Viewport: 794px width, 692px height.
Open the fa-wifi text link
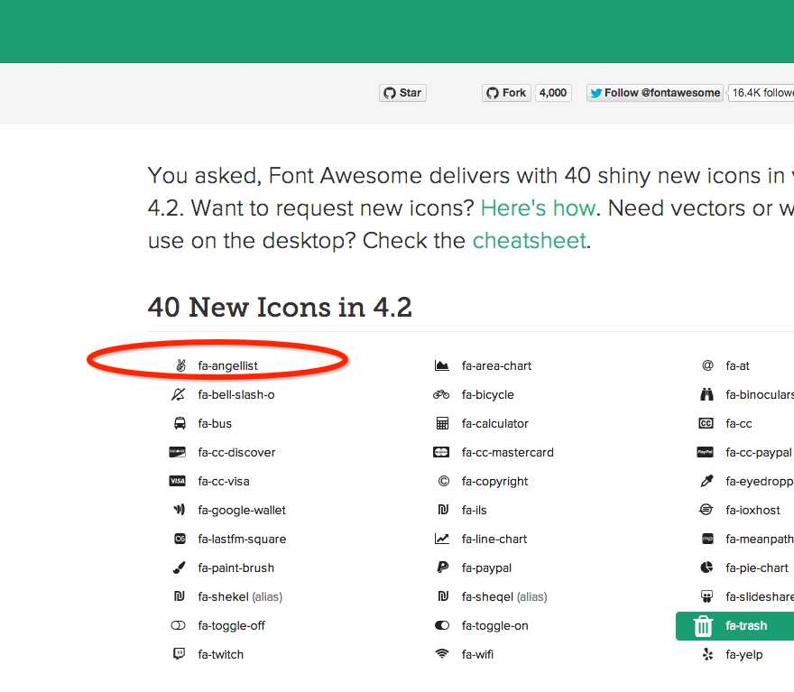click(x=477, y=654)
